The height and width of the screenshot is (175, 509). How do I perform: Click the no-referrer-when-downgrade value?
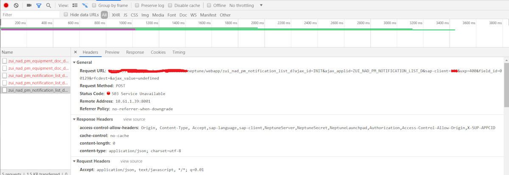tap(143, 109)
